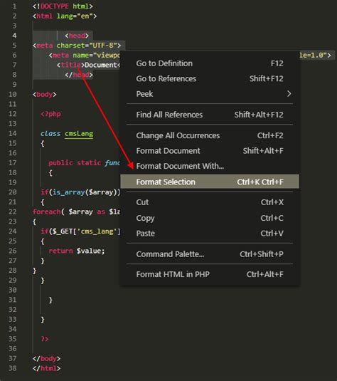
Task: Choose Cut from the context menu
Action: coord(210,202)
